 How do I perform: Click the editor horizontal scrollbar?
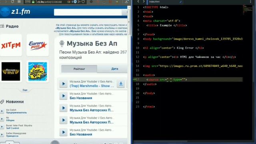160,141
